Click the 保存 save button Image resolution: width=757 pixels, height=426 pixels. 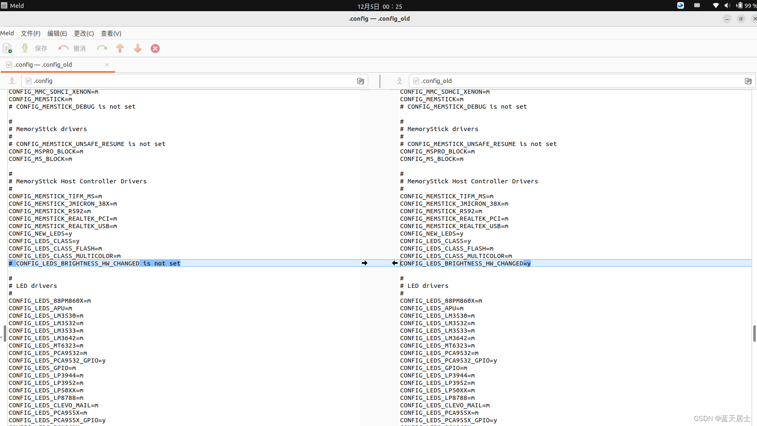pos(41,49)
